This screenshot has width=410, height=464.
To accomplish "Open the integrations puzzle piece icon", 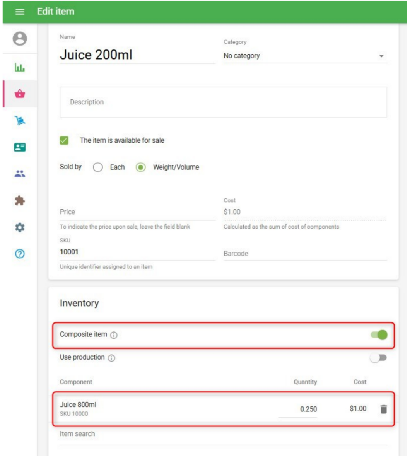I will pyautogui.click(x=20, y=201).
